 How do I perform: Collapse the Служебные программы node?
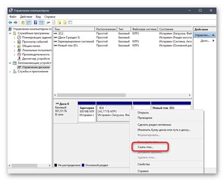pos(10,34)
